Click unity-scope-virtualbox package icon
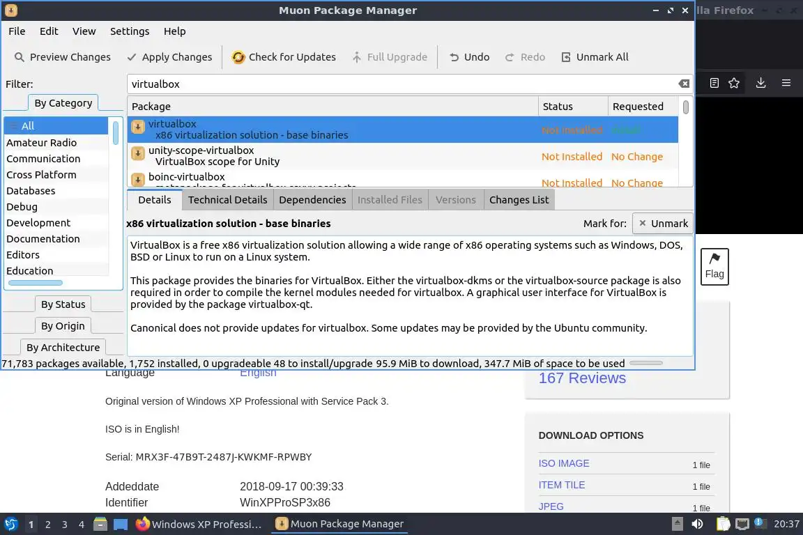The height and width of the screenshot is (535, 803). pyautogui.click(x=138, y=153)
